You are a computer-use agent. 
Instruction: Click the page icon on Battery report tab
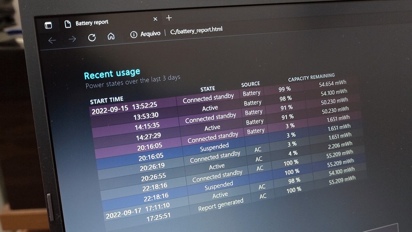(x=68, y=24)
